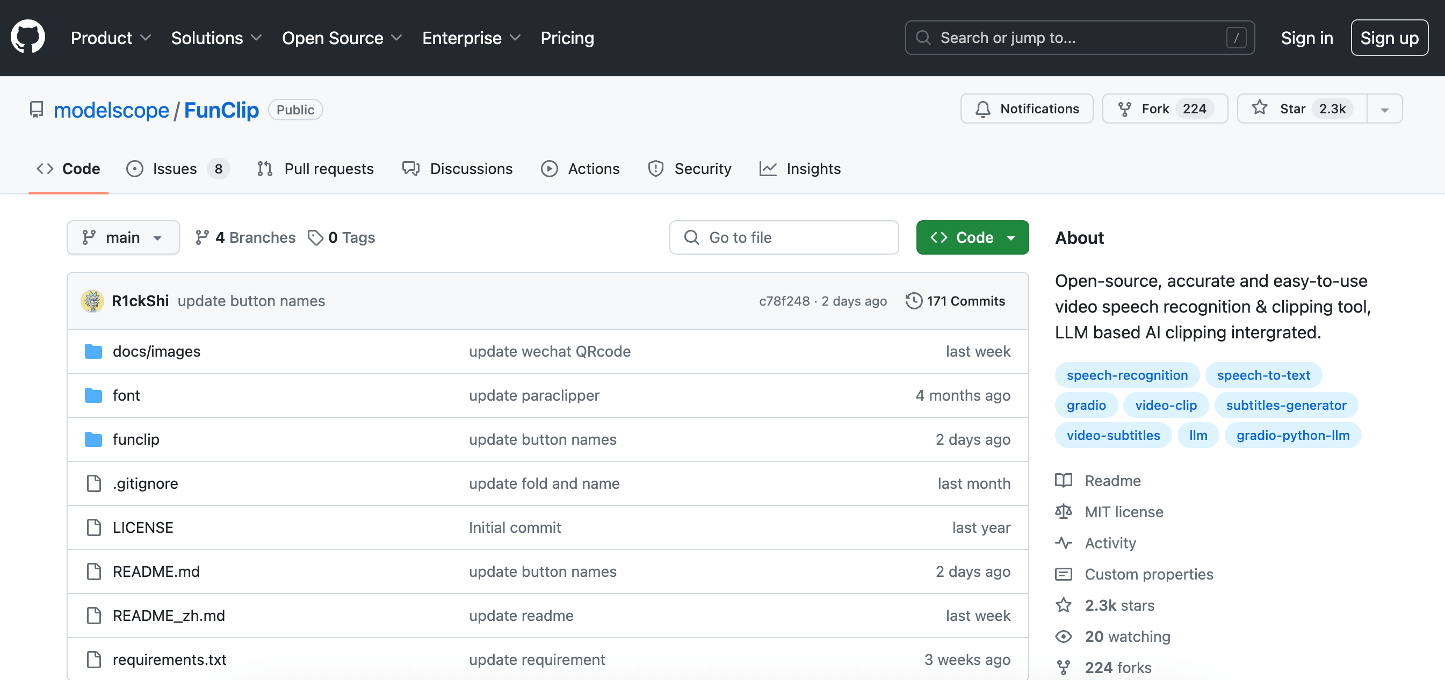Click the font folder icon
This screenshot has height=680, width=1445.
pyautogui.click(x=93, y=395)
